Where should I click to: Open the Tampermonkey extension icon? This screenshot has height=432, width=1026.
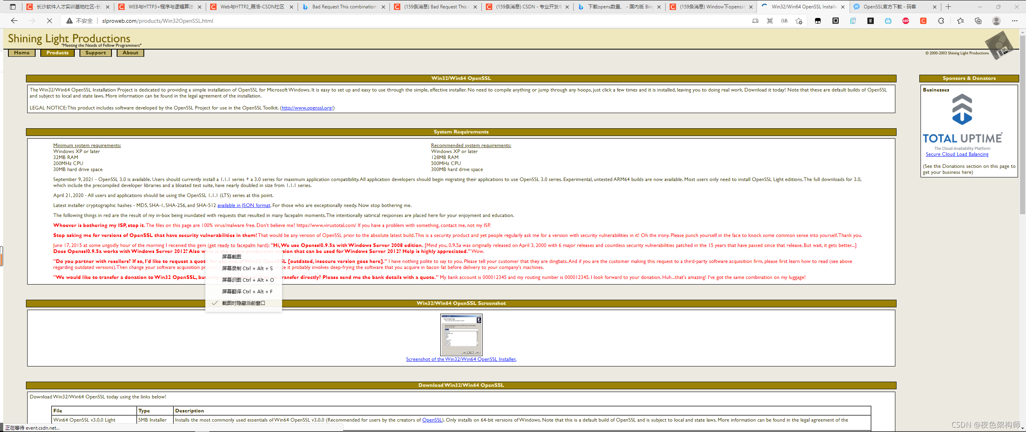[x=818, y=21]
